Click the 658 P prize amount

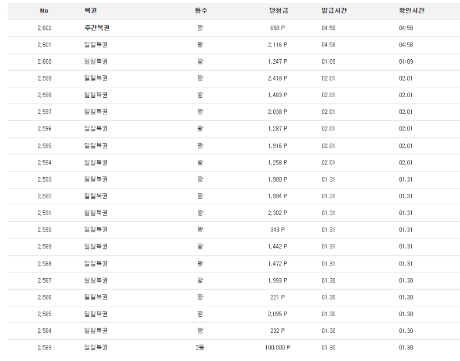pos(277,28)
